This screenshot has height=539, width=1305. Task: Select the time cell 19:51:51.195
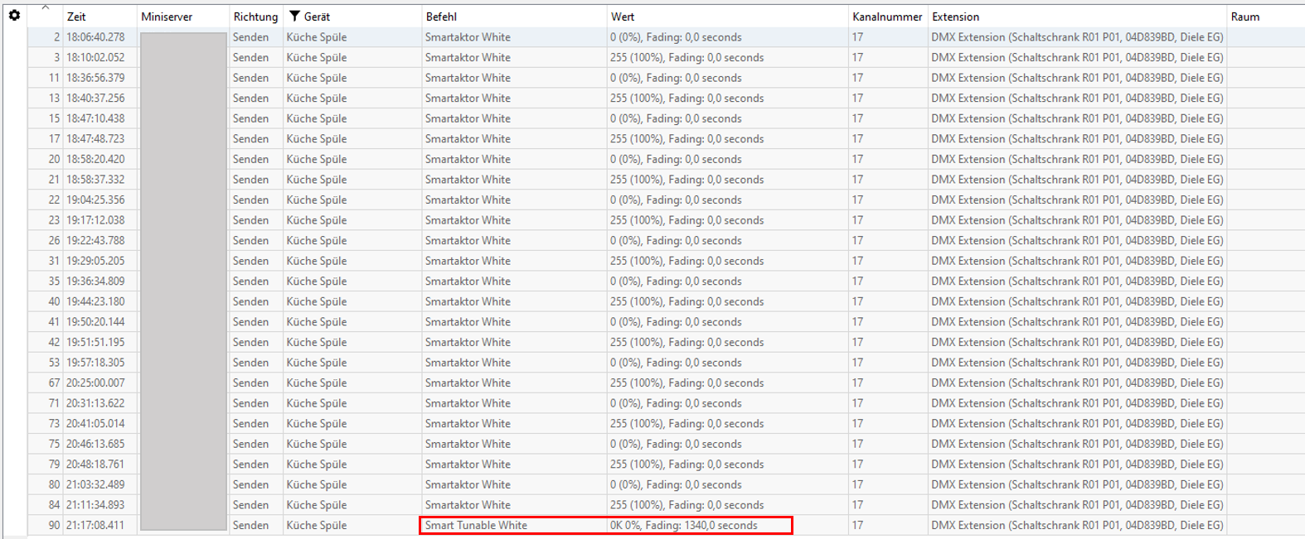coord(95,342)
